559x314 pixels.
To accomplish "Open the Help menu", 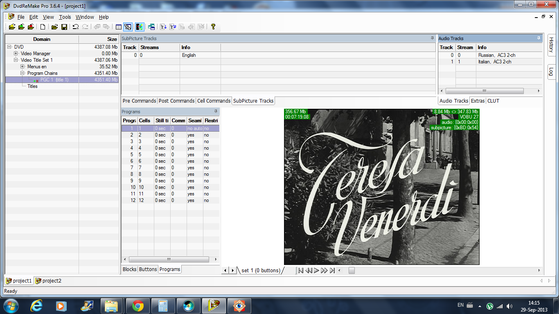I will click(104, 17).
